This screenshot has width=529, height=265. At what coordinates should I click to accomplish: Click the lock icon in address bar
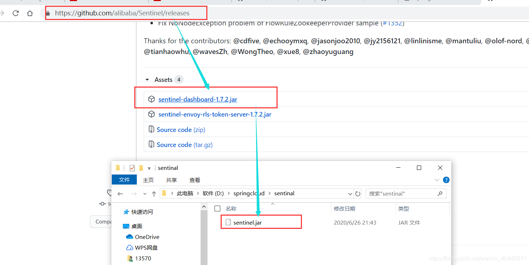pyautogui.click(x=48, y=13)
